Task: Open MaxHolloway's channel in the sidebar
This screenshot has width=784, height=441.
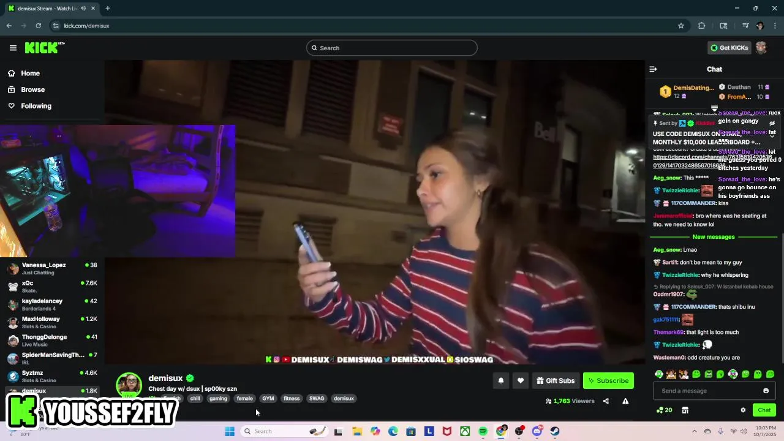Action: click(52, 322)
